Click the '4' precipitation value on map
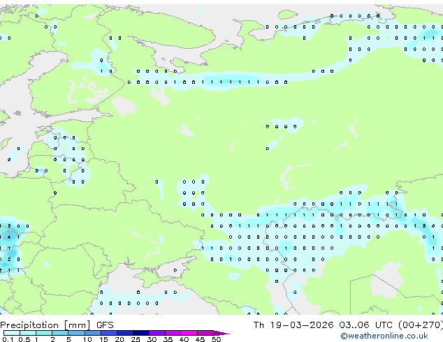Viewport: 443px width, 342px height. pyautogui.click(x=9, y=237)
